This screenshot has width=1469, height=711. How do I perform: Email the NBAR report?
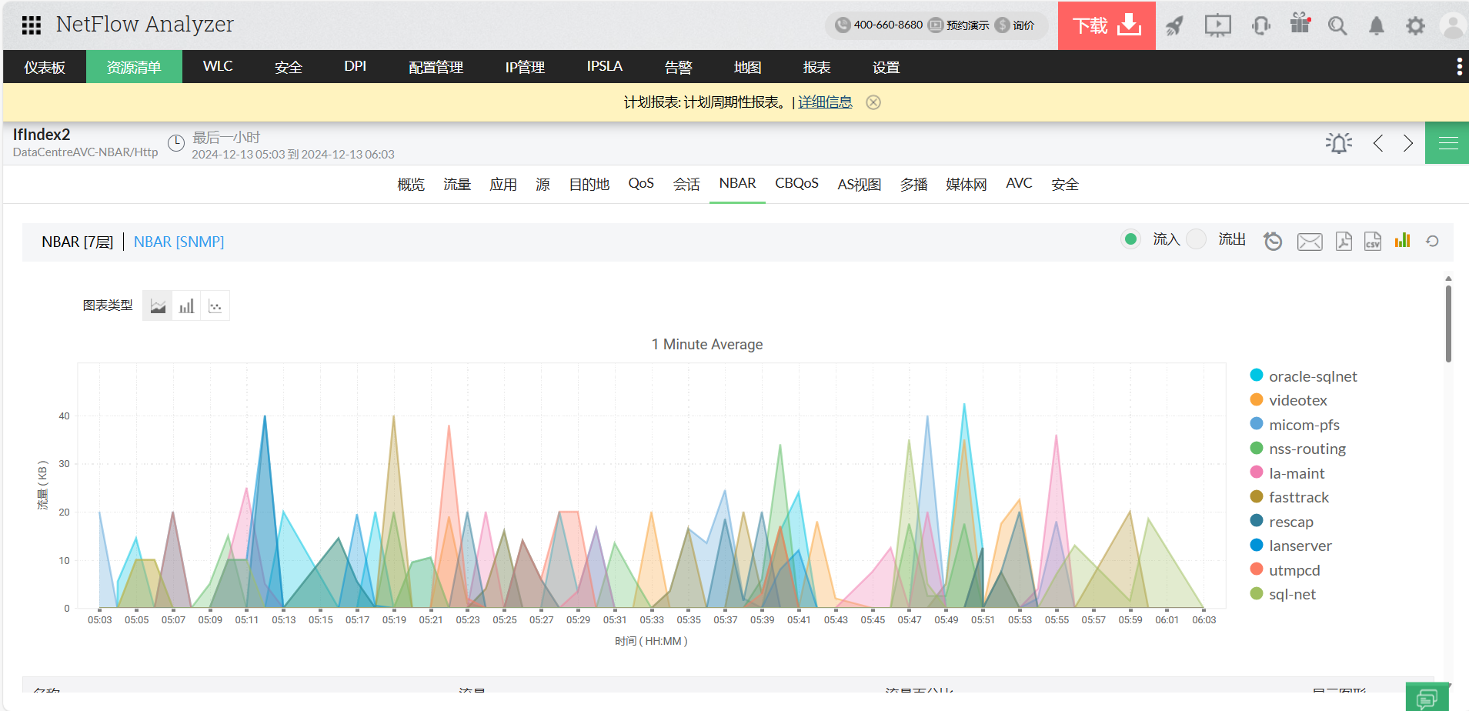(1309, 242)
